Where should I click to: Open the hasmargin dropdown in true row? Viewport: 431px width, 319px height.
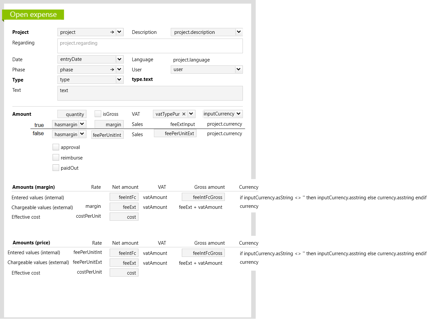pyautogui.click(x=82, y=124)
